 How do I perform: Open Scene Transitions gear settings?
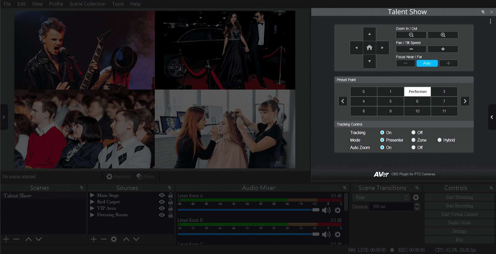(416, 197)
